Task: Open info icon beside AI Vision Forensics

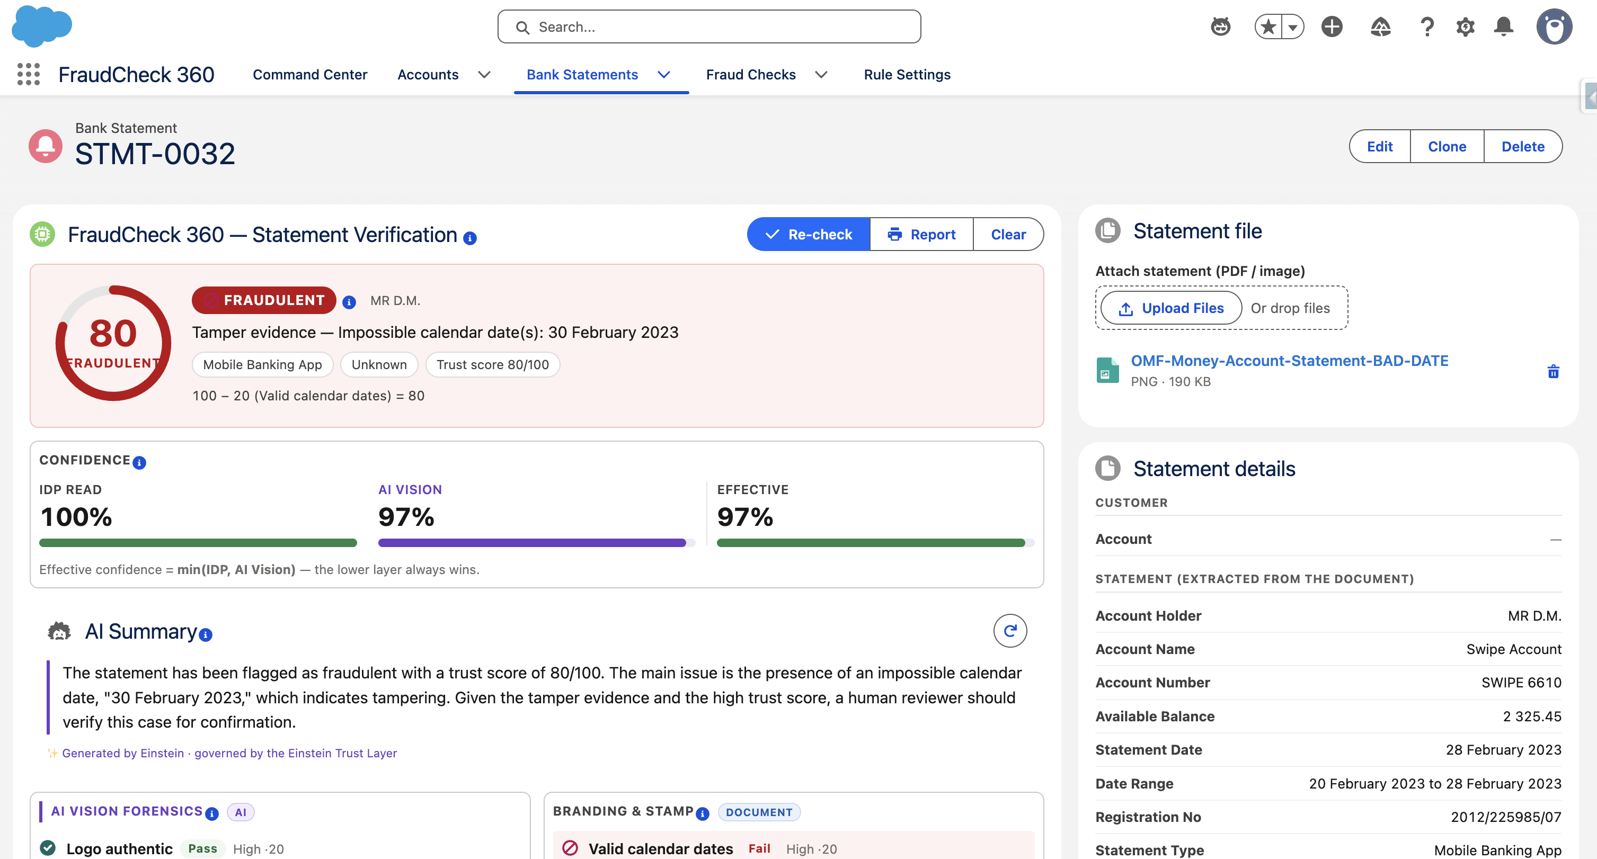Action: coord(211,814)
